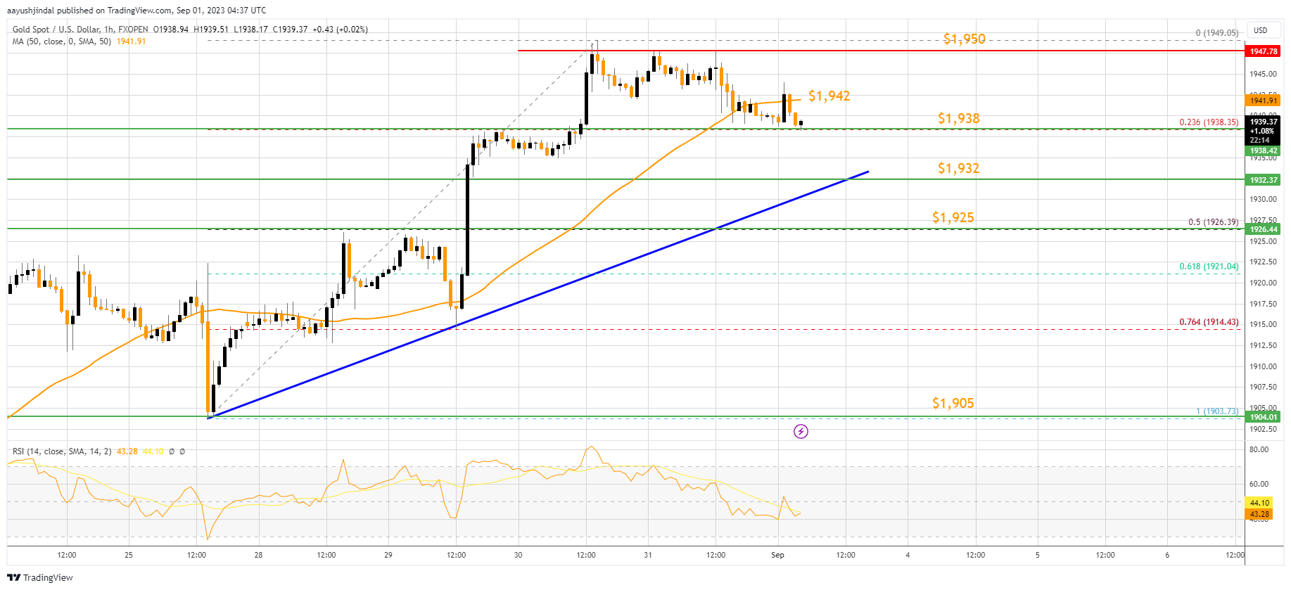Select the blue ascending trendline

tap(538, 295)
